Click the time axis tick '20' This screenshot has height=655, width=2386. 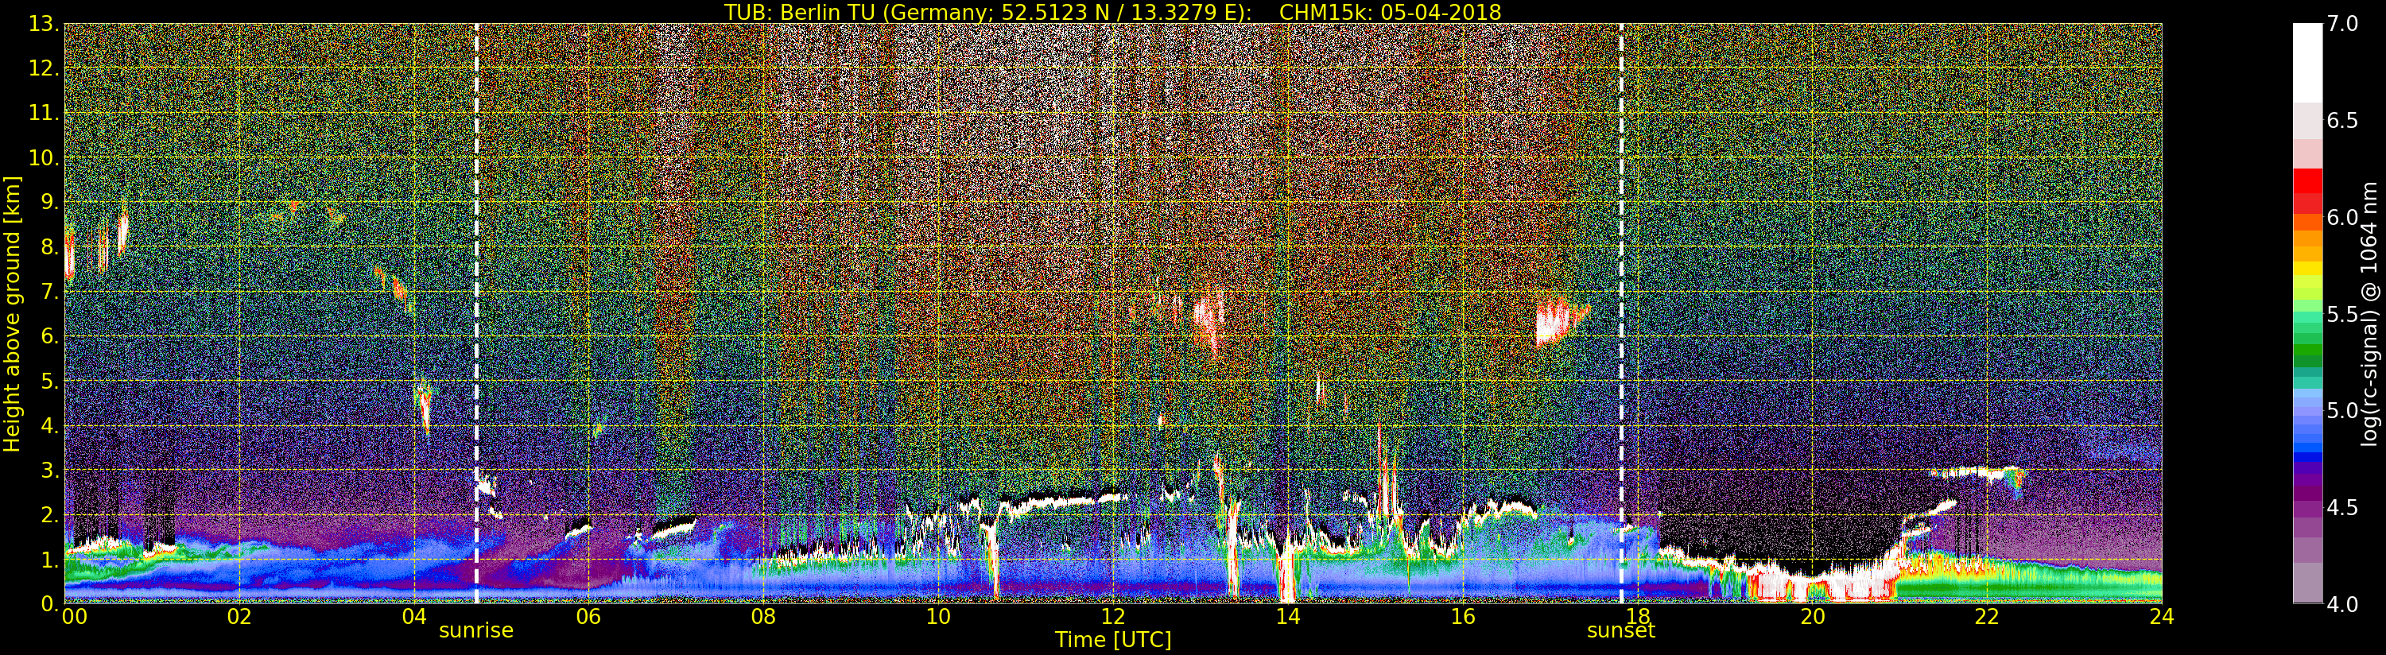[1812, 617]
